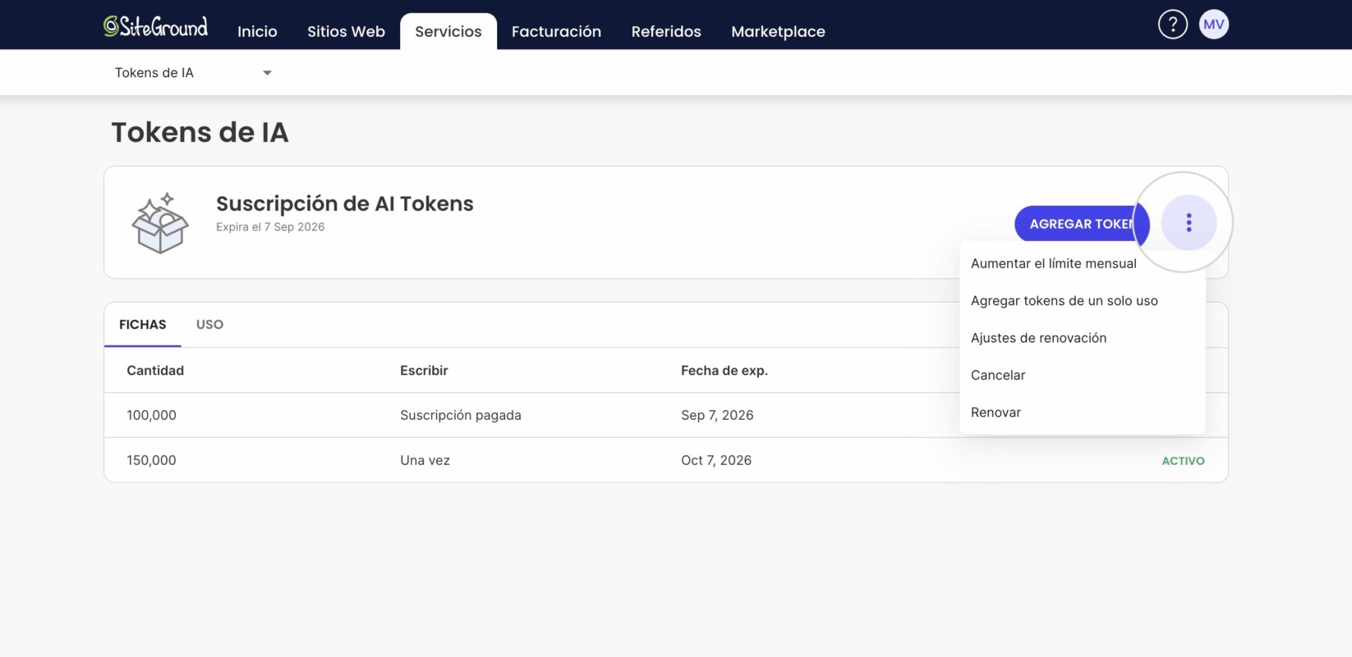The width and height of the screenshot is (1352, 657).
Task: Click the Escribir column header
Action: [x=424, y=371]
